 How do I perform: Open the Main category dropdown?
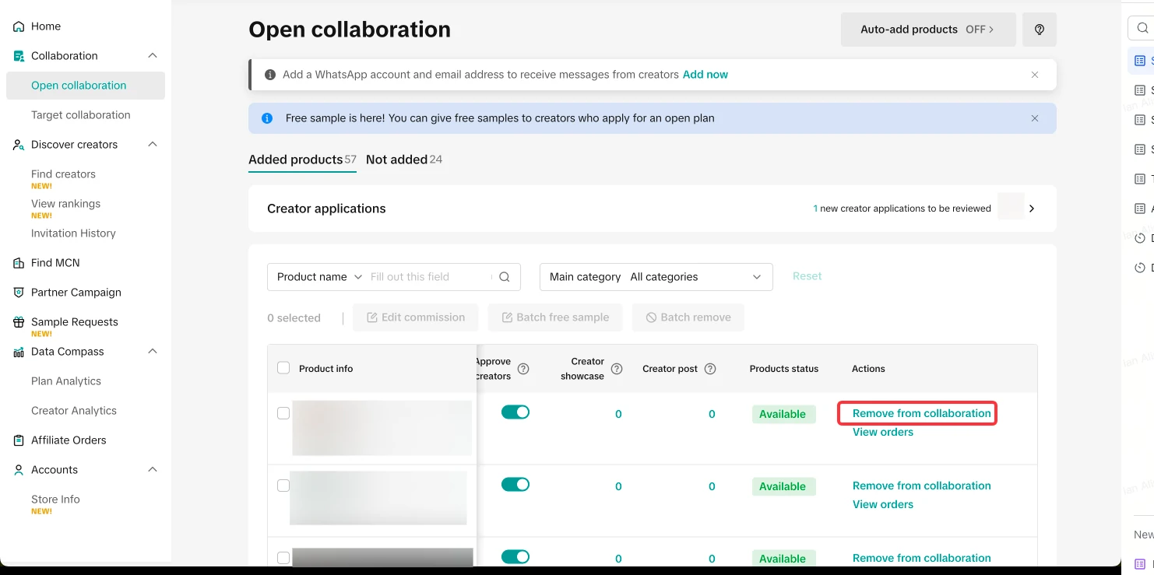pos(656,277)
